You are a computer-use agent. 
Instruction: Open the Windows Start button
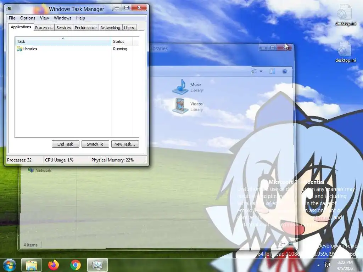point(9,265)
